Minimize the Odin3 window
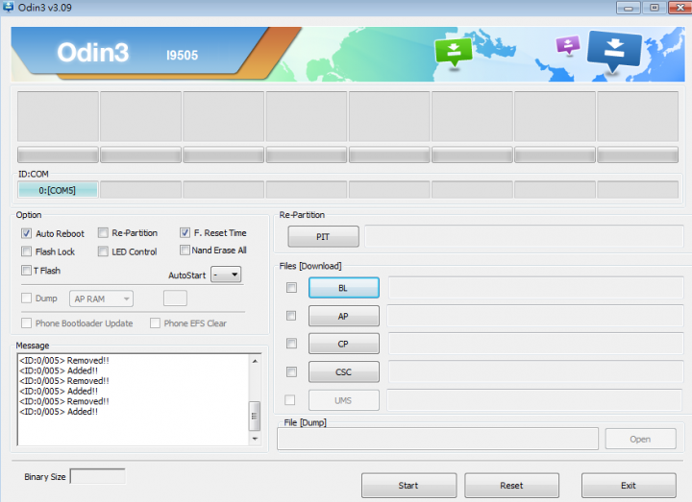Screen dimensions: 692x502 629,8
